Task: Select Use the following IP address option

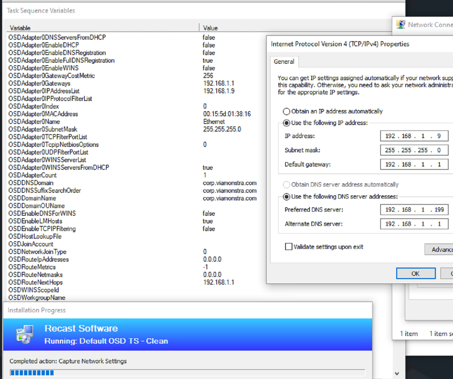Action: (x=287, y=123)
